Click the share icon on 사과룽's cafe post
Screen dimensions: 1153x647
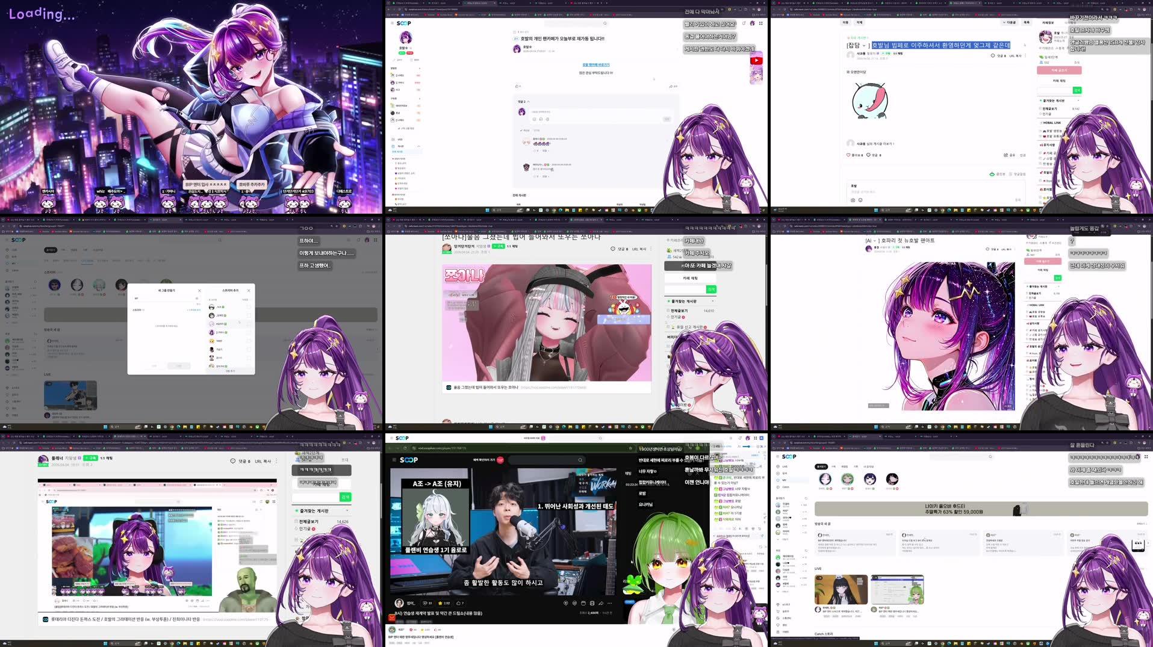click(1005, 155)
